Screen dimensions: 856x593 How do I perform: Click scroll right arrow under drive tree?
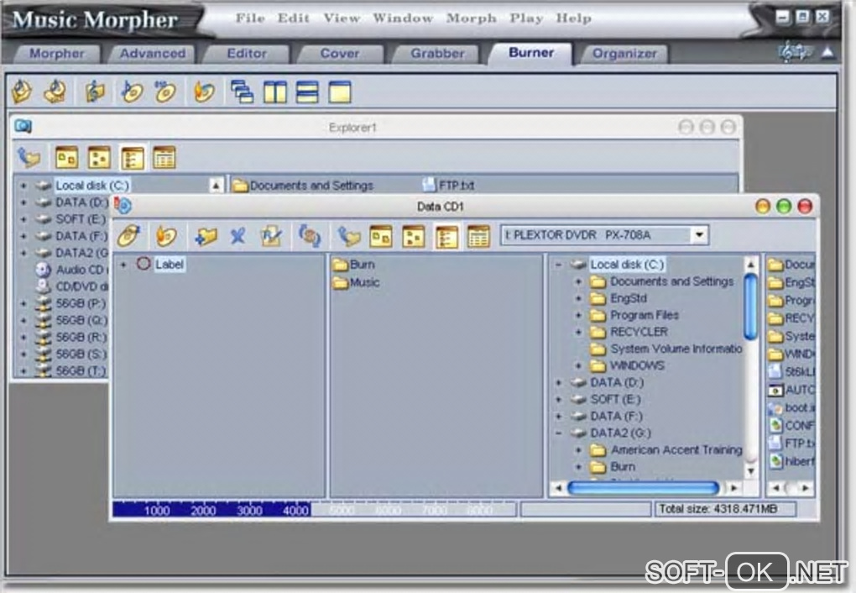(x=734, y=487)
